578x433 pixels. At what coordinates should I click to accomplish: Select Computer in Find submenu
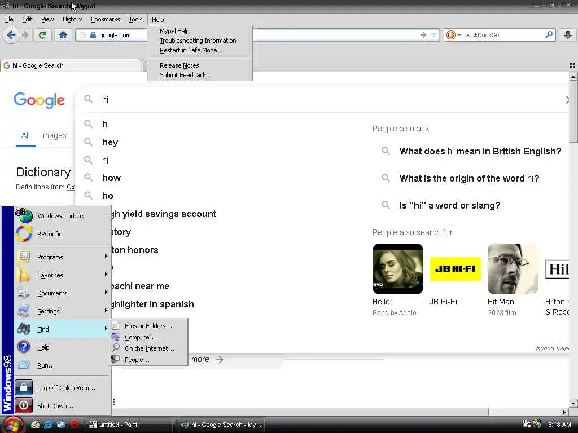click(149, 337)
